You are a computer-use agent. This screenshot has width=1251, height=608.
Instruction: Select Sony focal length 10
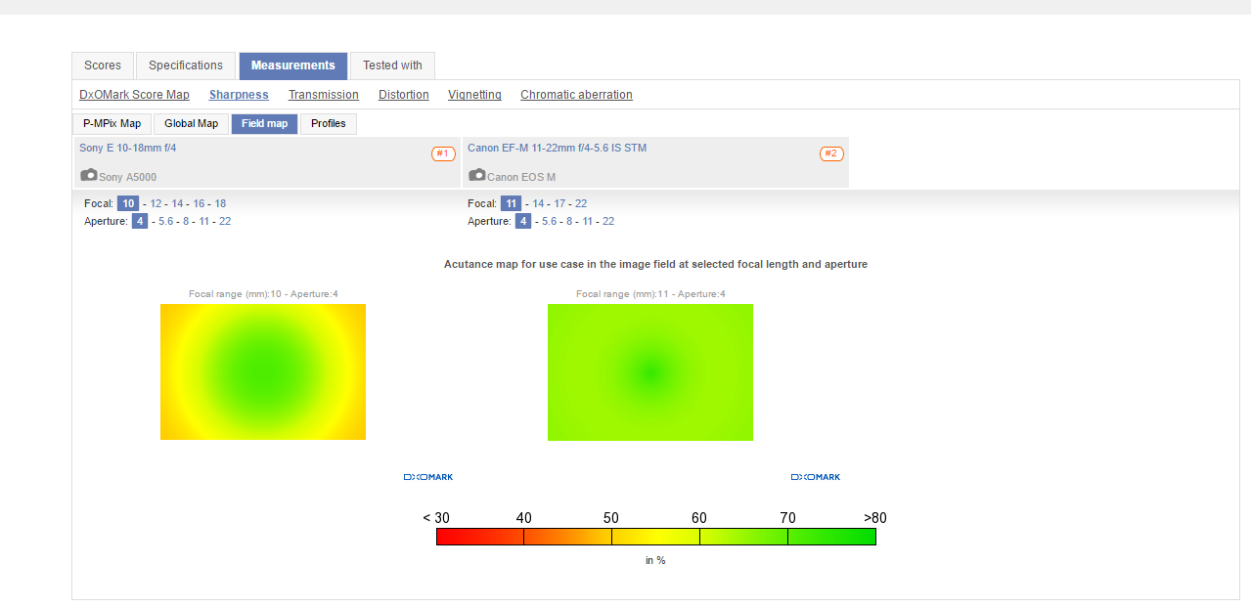tap(128, 203)
